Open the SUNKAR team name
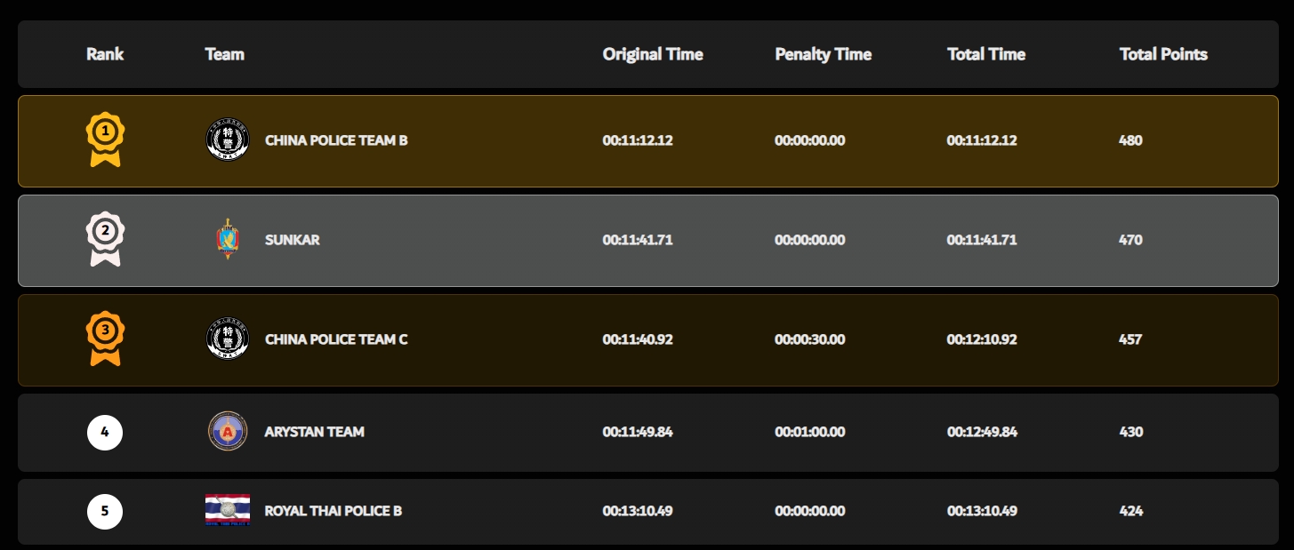The width and height of the screenshot is (1294, 550). pos(293,240)
